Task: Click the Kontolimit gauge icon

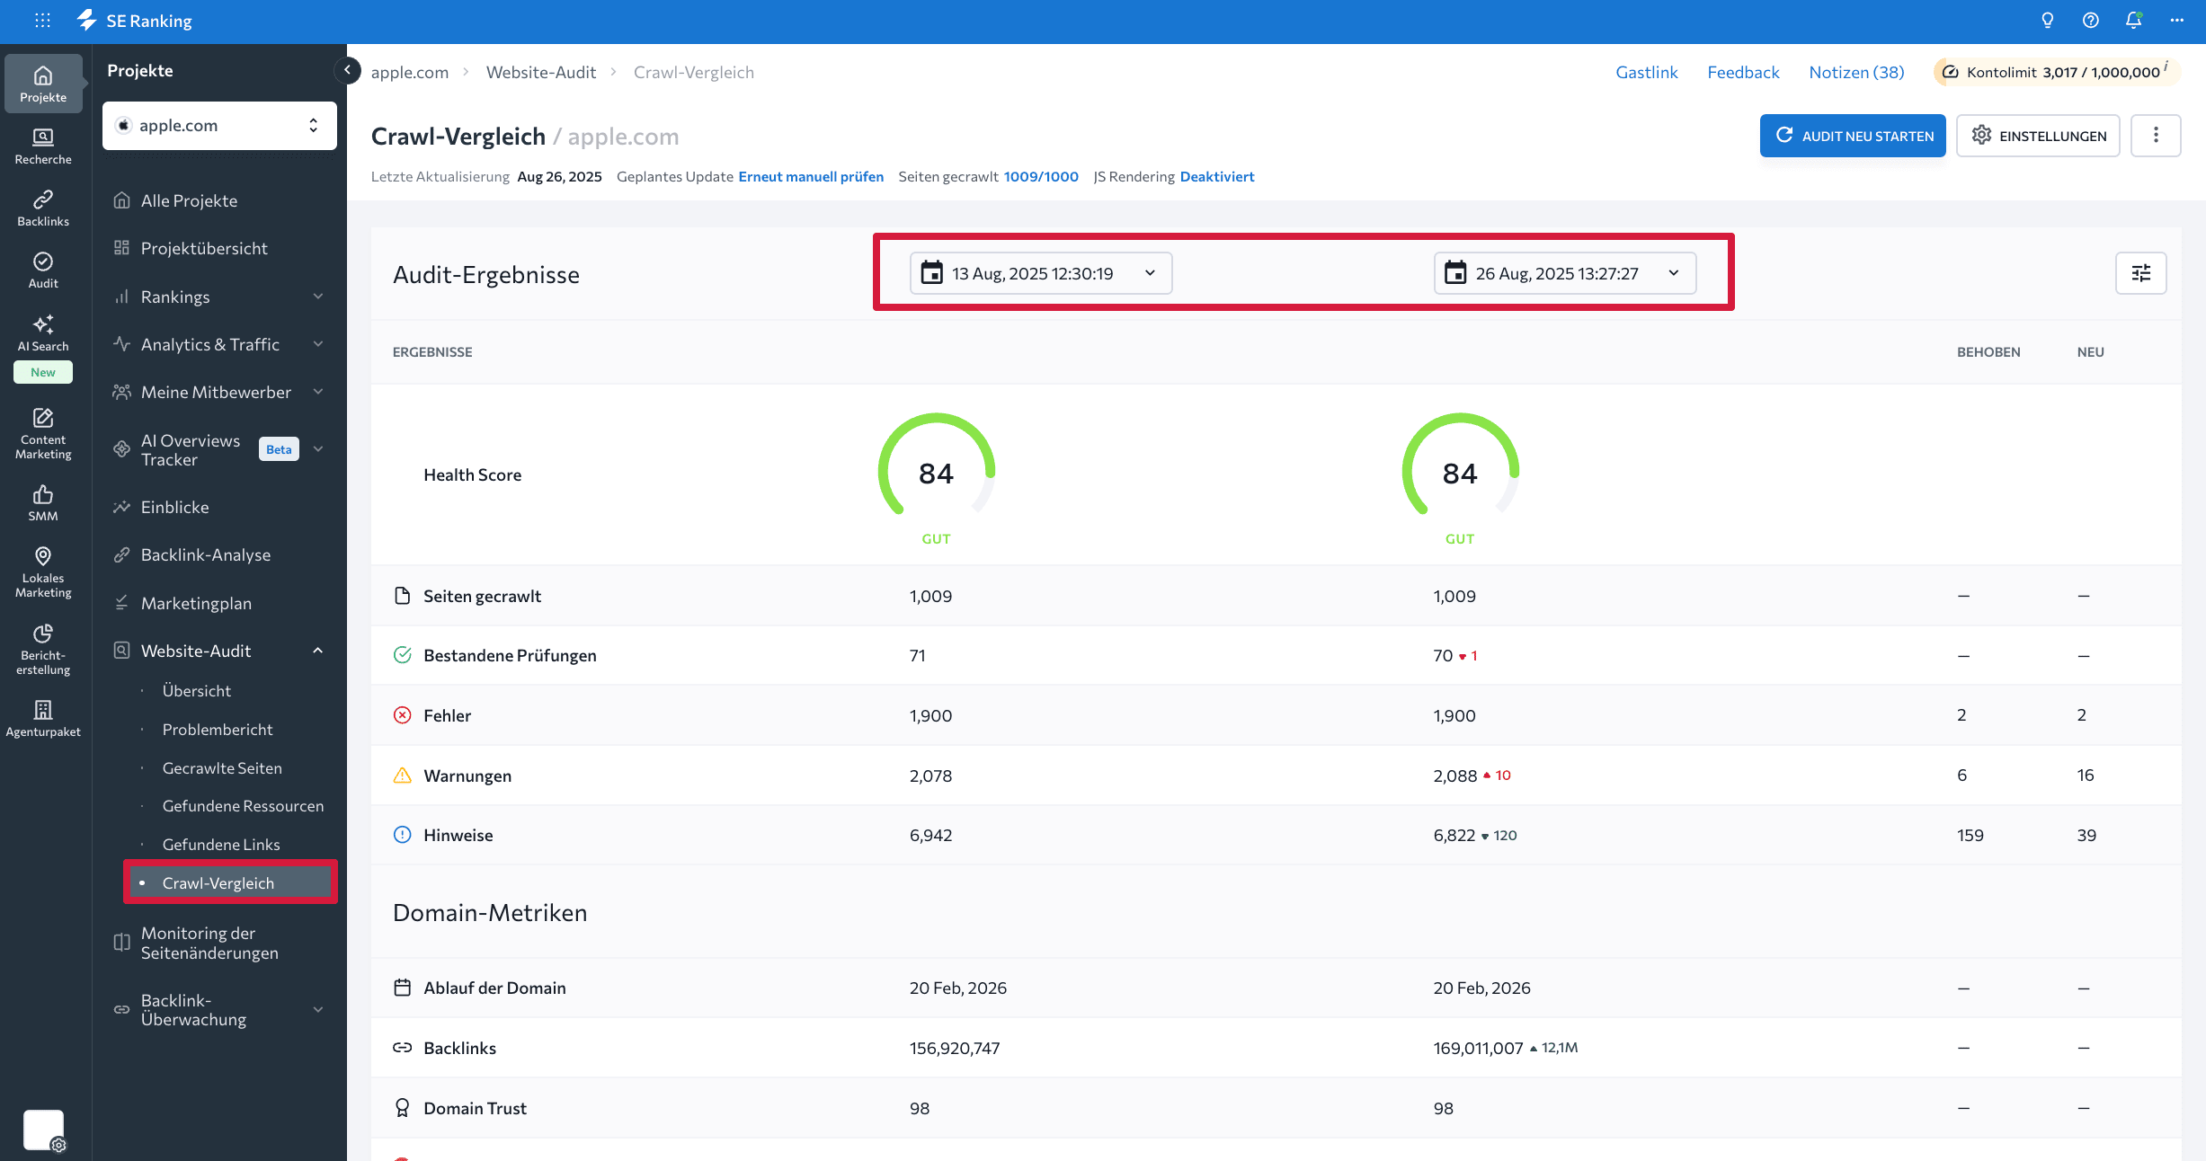Action: coord(1951,72)
